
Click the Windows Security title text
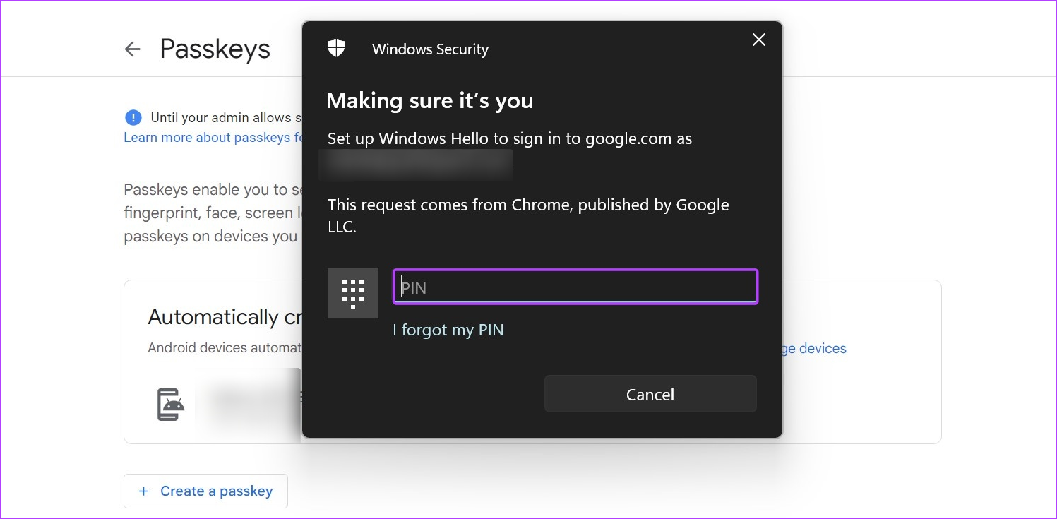click(x=430, y=49)
